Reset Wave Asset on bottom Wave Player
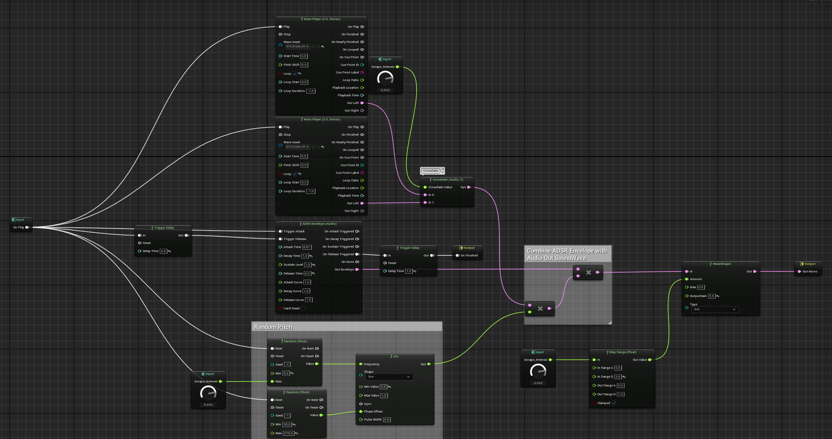This screenshot has width=832, height=439. 323,147
